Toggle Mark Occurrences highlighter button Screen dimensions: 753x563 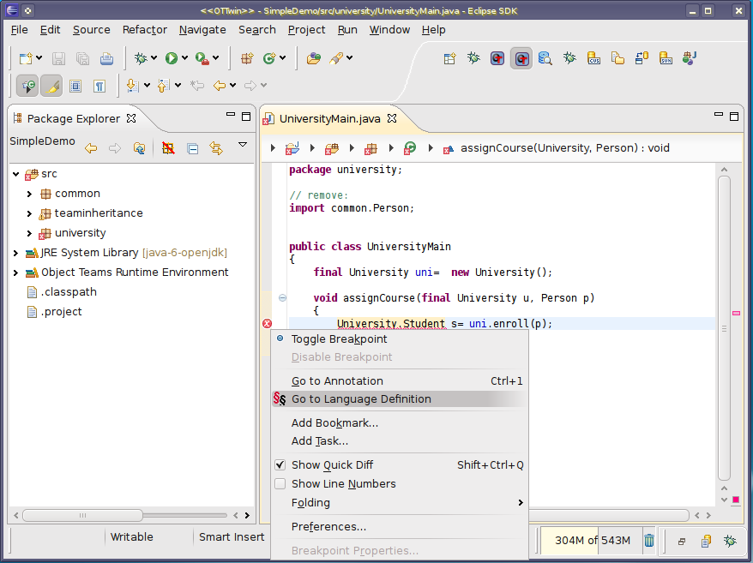tap(51, 87)
